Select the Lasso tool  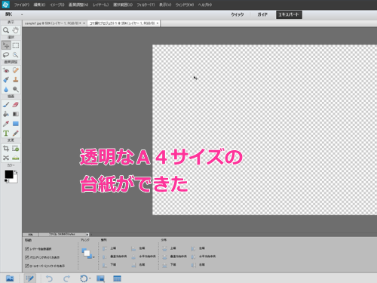click(x=6, y=55)
